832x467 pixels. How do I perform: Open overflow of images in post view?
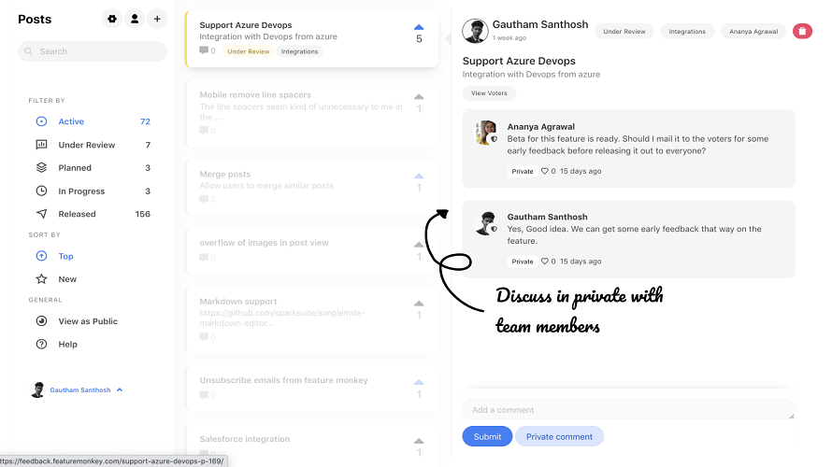(312, 250)
